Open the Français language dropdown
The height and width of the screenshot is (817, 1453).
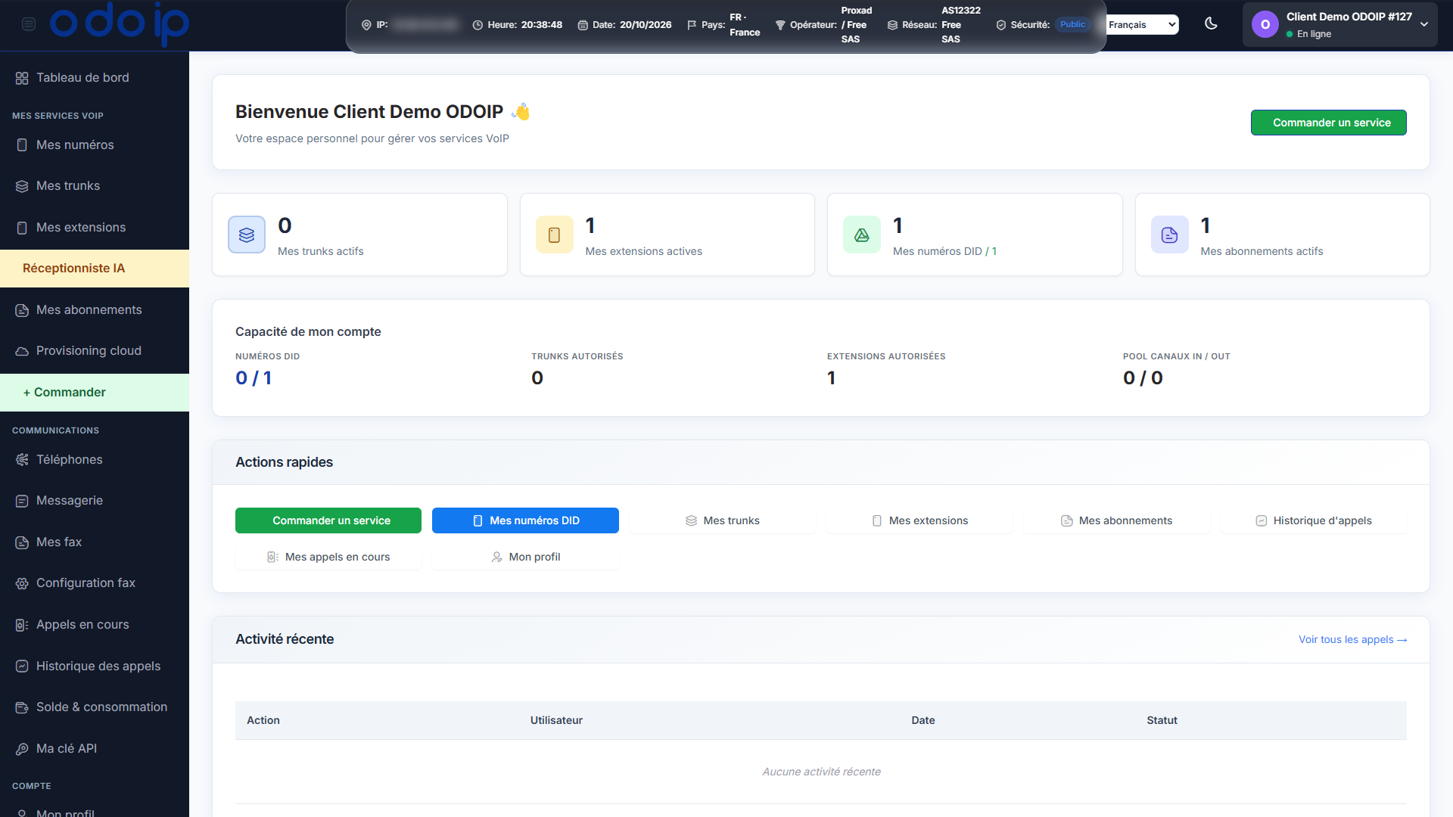pyautogui.click(x=1142, y=24)
